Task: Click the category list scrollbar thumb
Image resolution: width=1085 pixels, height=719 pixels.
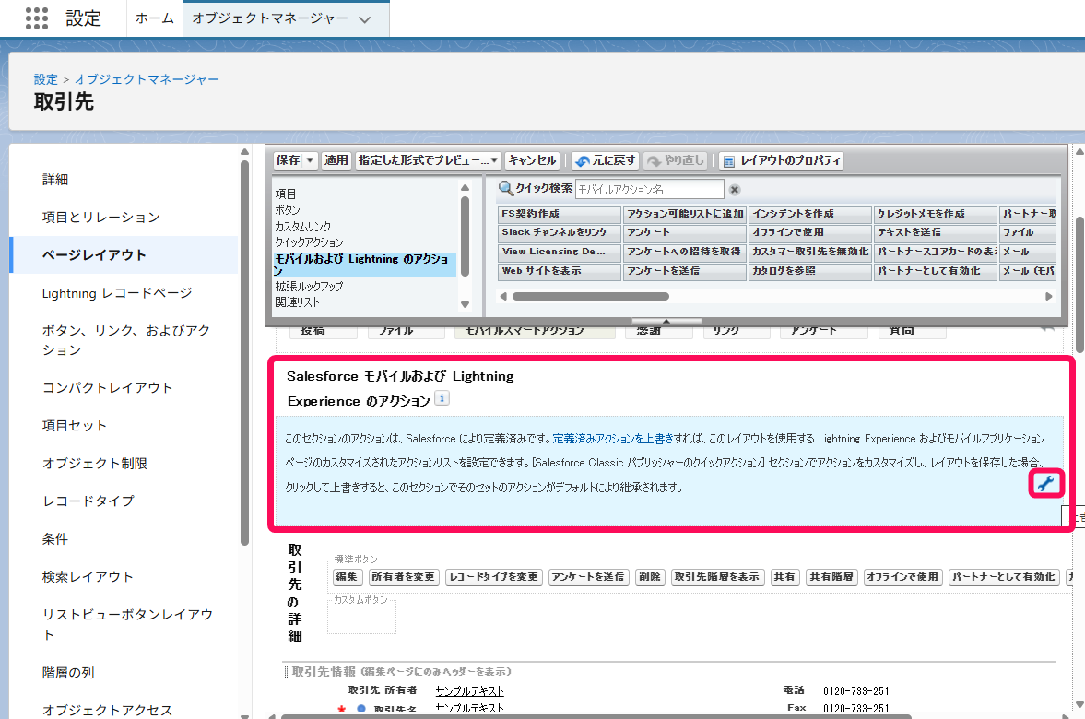Action: click(465, 237)
